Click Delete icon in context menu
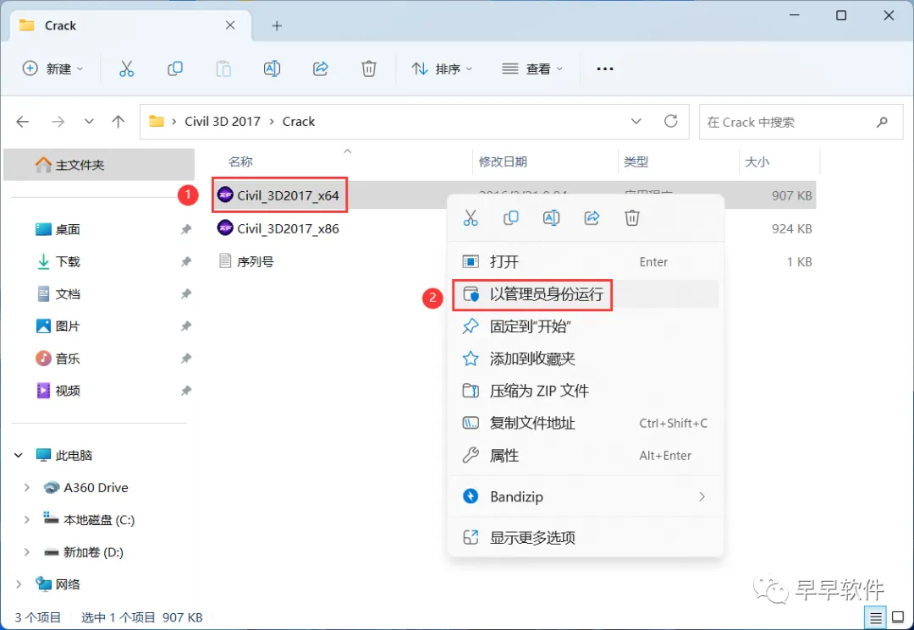Image resolution: width=914 pixels, height=630 pixels. [x=632, y=218]
